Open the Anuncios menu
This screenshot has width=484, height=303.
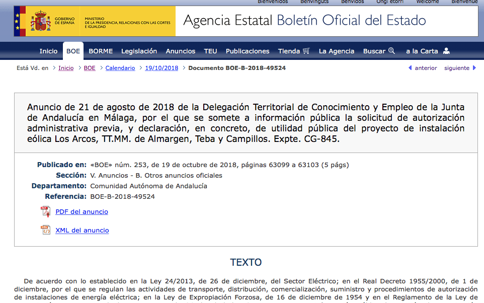[180, 51]
